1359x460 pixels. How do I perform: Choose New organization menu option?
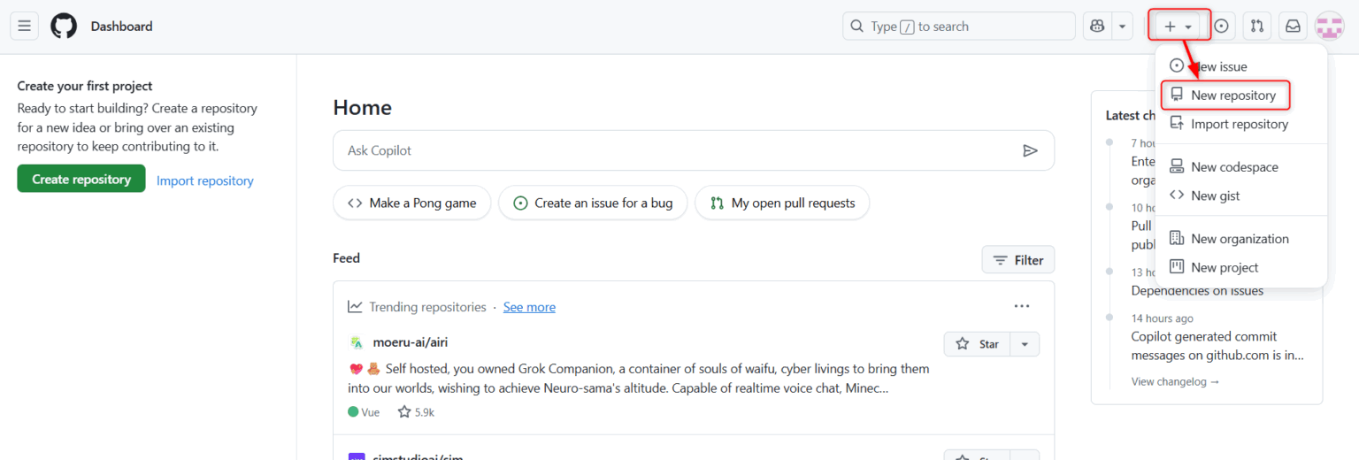(1239, 238)
